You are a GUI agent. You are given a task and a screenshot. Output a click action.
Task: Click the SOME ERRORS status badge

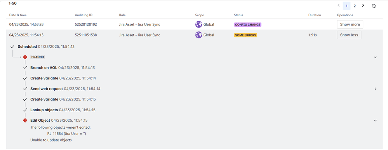[245, 35]
